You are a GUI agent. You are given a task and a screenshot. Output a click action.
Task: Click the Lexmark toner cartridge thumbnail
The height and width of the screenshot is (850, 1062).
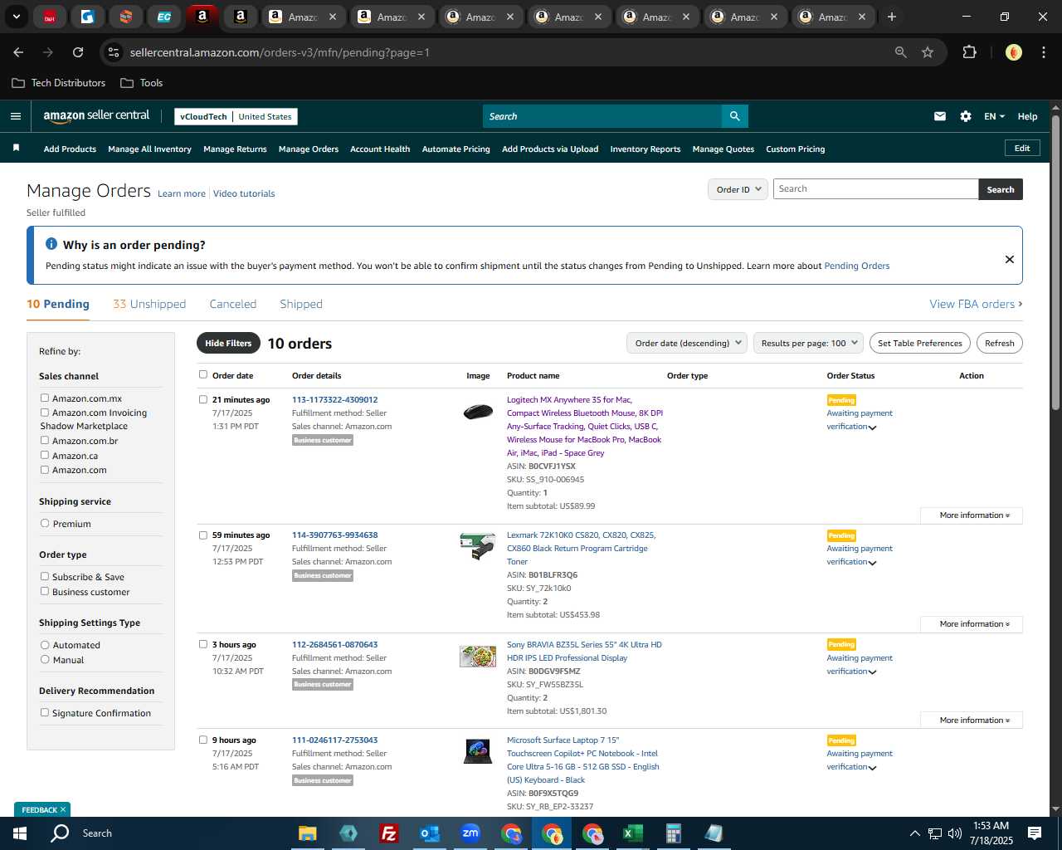click(478, 546)
